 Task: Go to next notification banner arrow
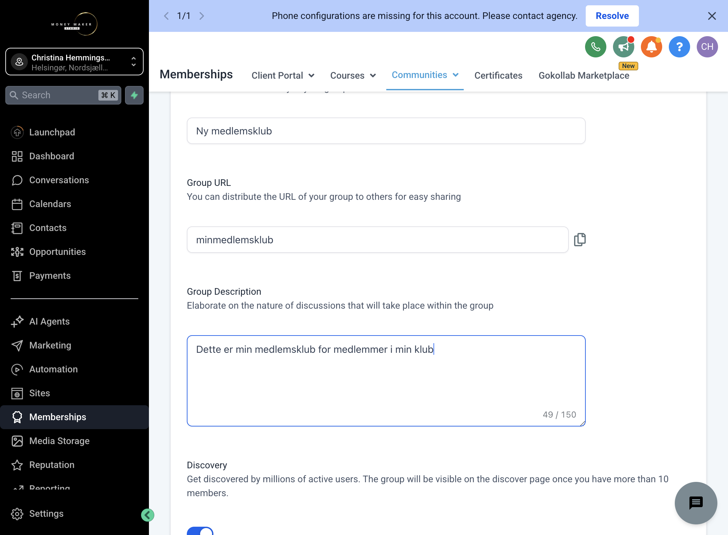click(201, 16)
